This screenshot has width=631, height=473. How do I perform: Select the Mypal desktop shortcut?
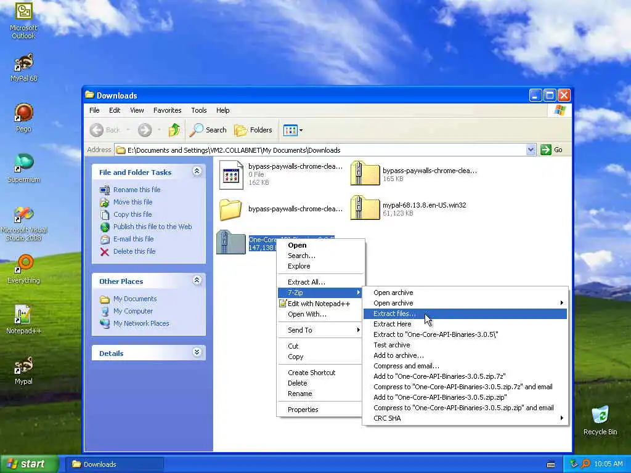tap(23, 370)
